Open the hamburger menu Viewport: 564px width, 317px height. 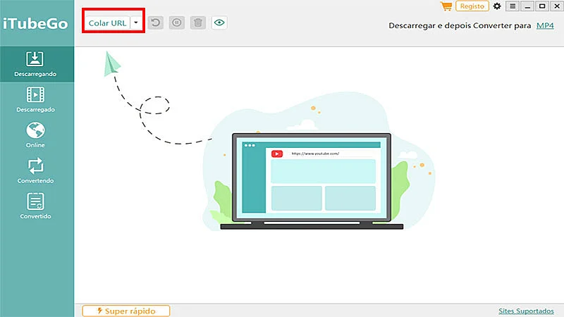coord(513,6)
